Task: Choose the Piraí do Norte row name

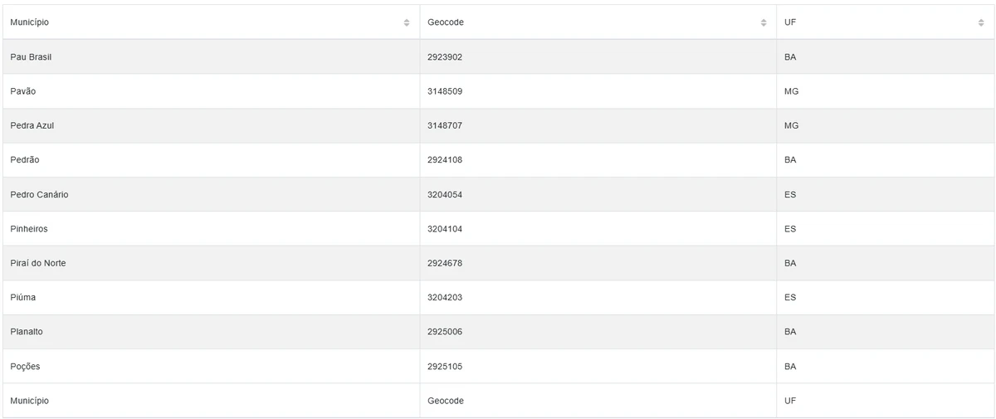Action: [38, 263]
